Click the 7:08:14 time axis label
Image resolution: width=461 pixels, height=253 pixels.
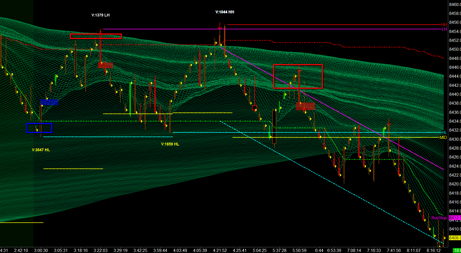coord(354,250)
